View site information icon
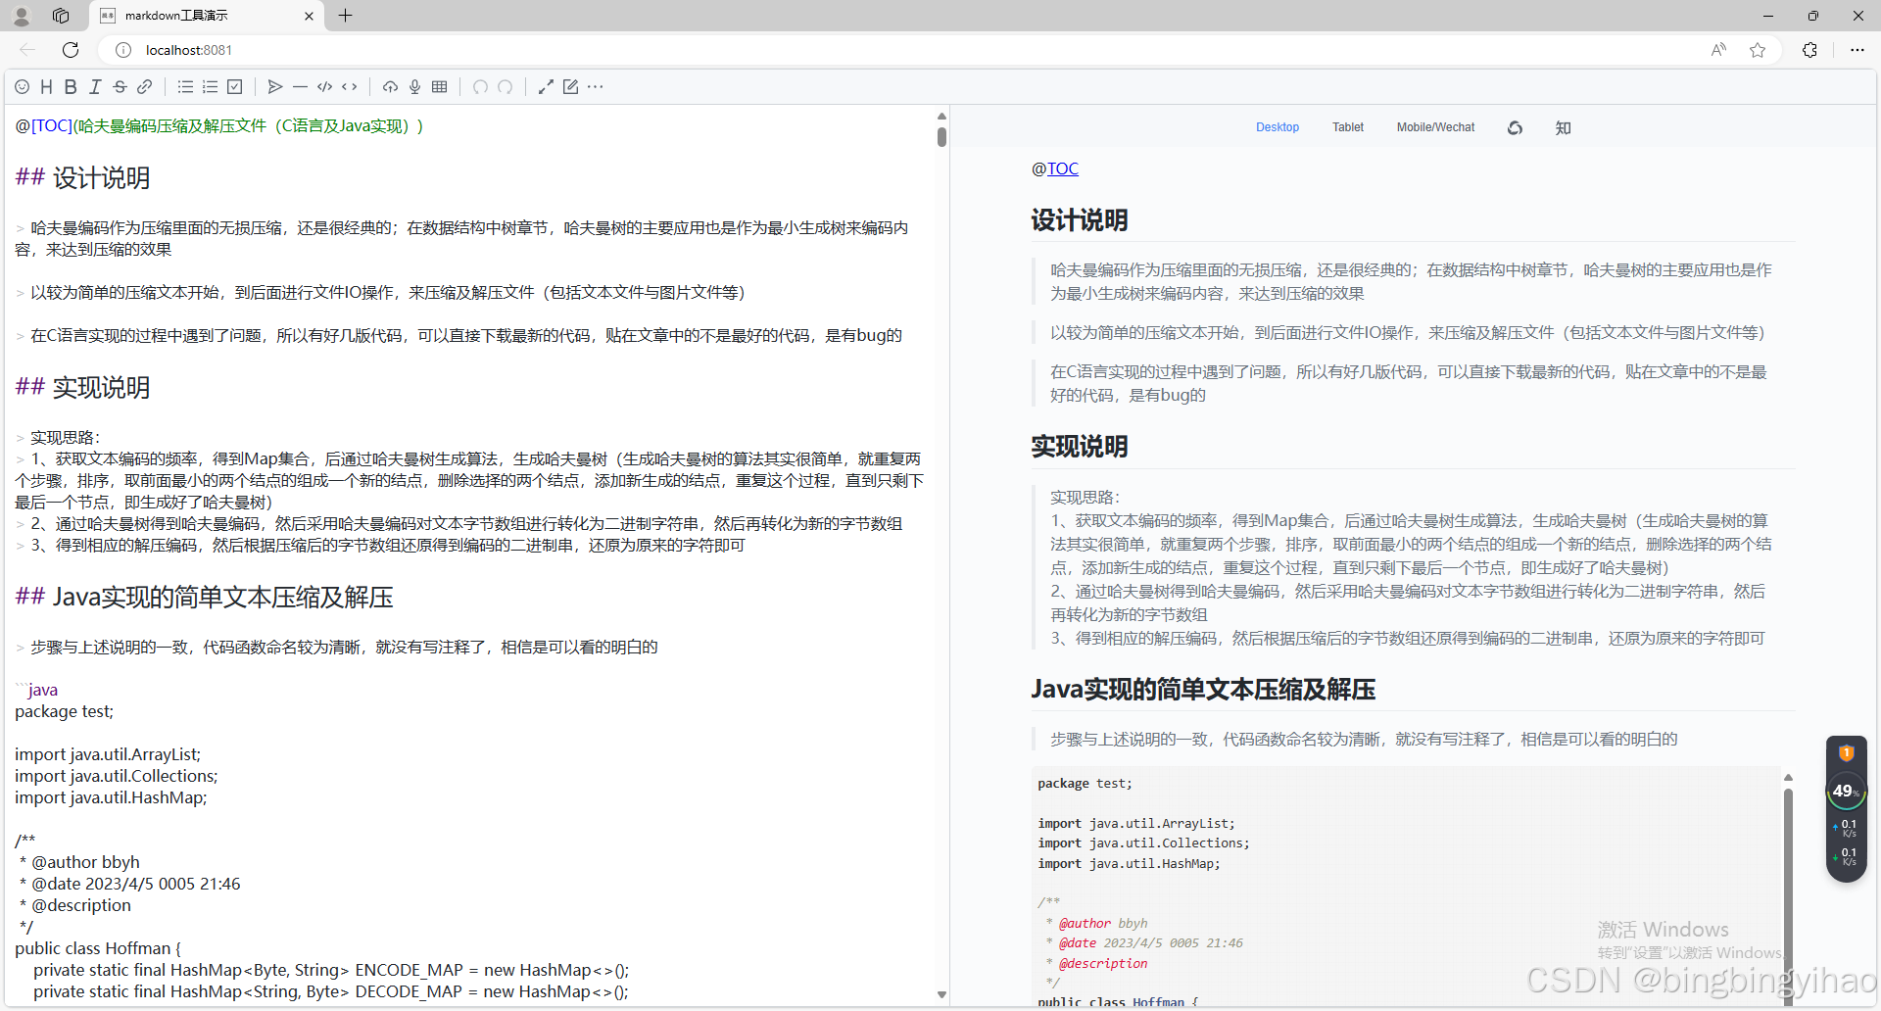 (x=123, y=50)
